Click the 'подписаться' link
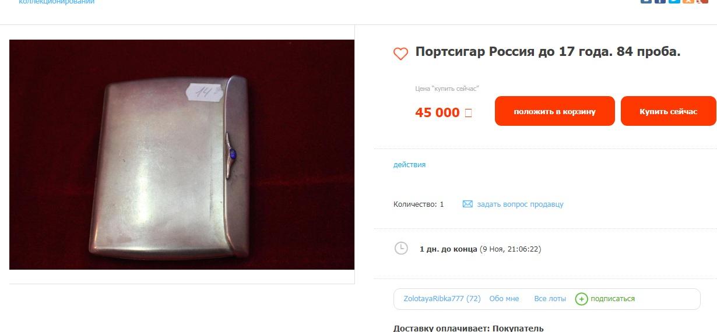Viewport: 717px width, 332px height. [x=613, y=299]
